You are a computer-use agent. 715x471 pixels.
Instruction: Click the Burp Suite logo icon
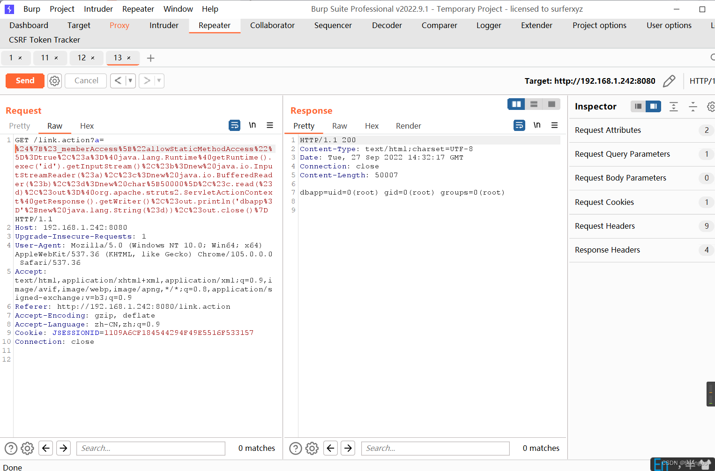click(9, 9)
